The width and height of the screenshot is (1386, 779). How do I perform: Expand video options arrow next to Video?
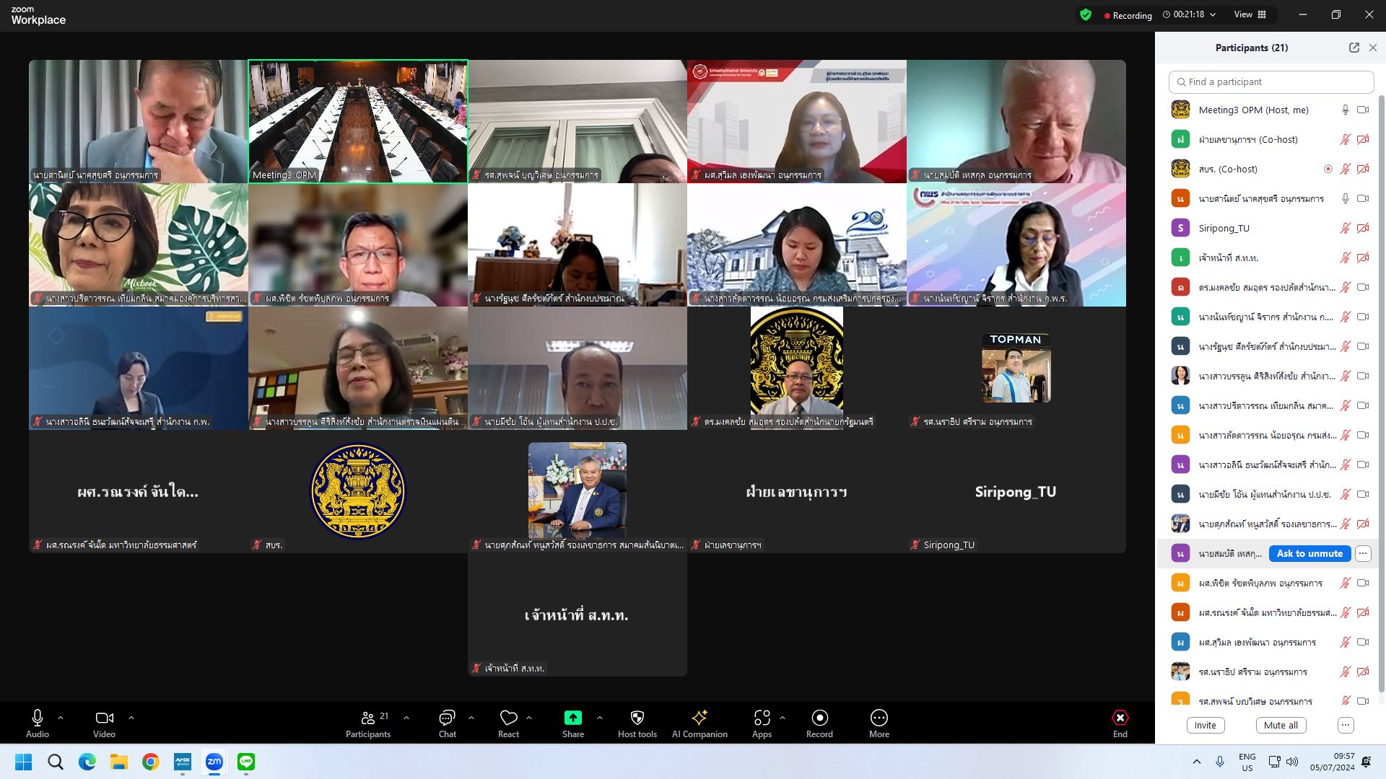pos(131,718)
